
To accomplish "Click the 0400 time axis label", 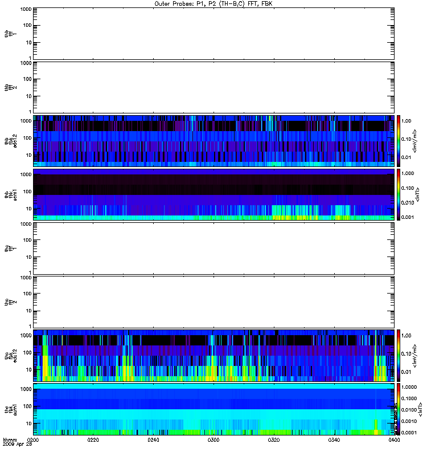I will pos(394,440).
